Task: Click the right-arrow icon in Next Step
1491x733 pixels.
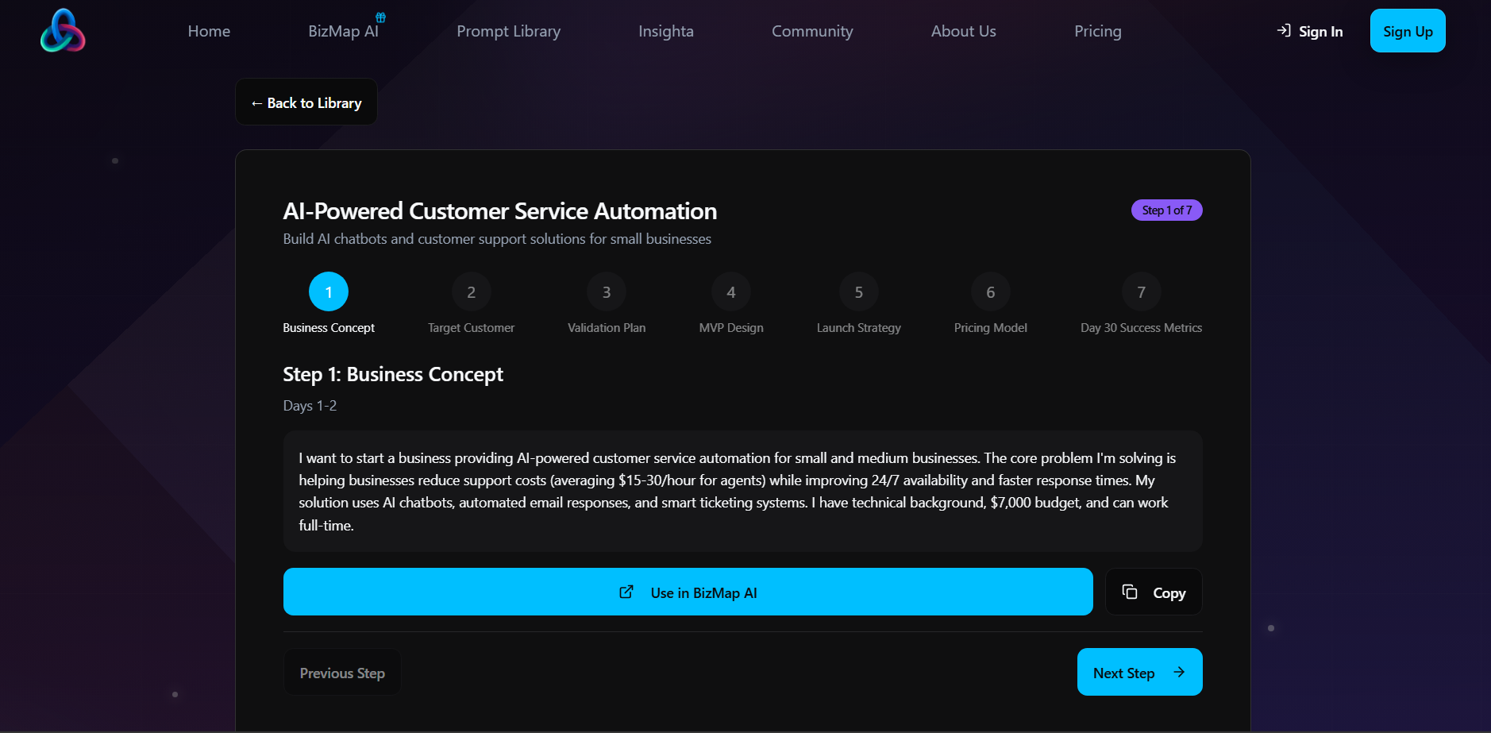Action: pos(1177,672)
